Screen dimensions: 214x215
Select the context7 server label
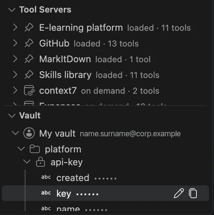58,91
